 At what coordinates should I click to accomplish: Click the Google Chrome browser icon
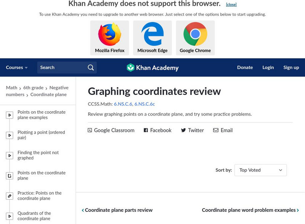pyautogui.click(x=195, y=35)
